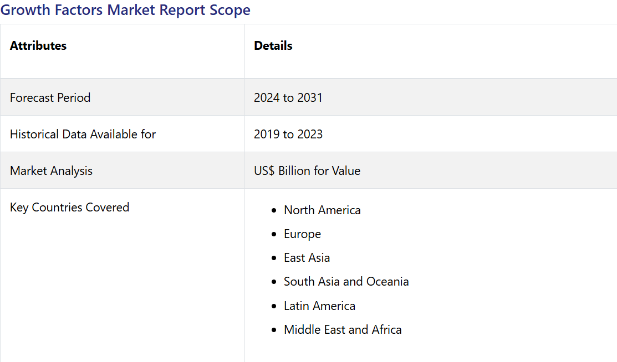The height and width of the screenshot is (362, 617).
Task: Click Middle East and Africa entry
Action: pos(343,330)
